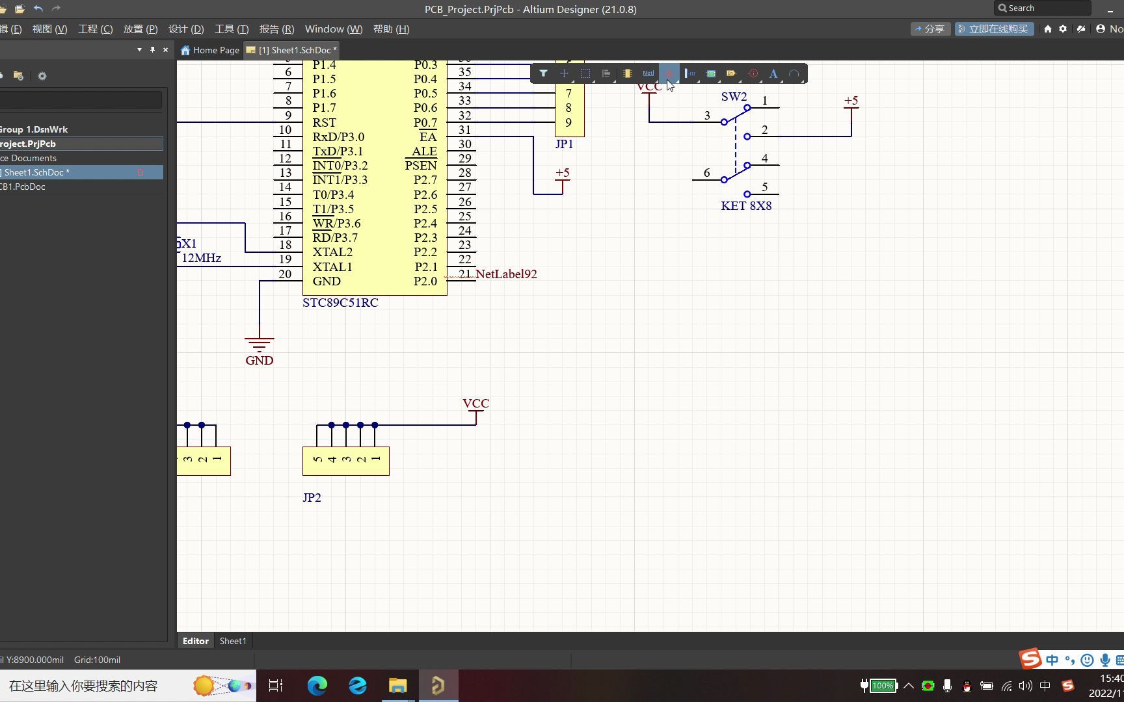Toggle the Projects panel pin

pos(152,49)
